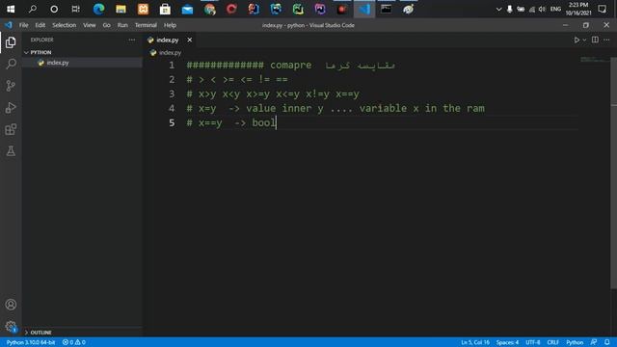Open problems errors and warnings indicator

74,342
